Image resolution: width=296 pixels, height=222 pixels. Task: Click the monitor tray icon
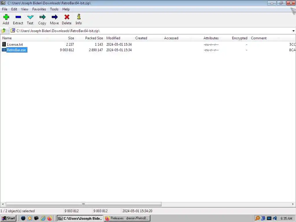[269, 219]
